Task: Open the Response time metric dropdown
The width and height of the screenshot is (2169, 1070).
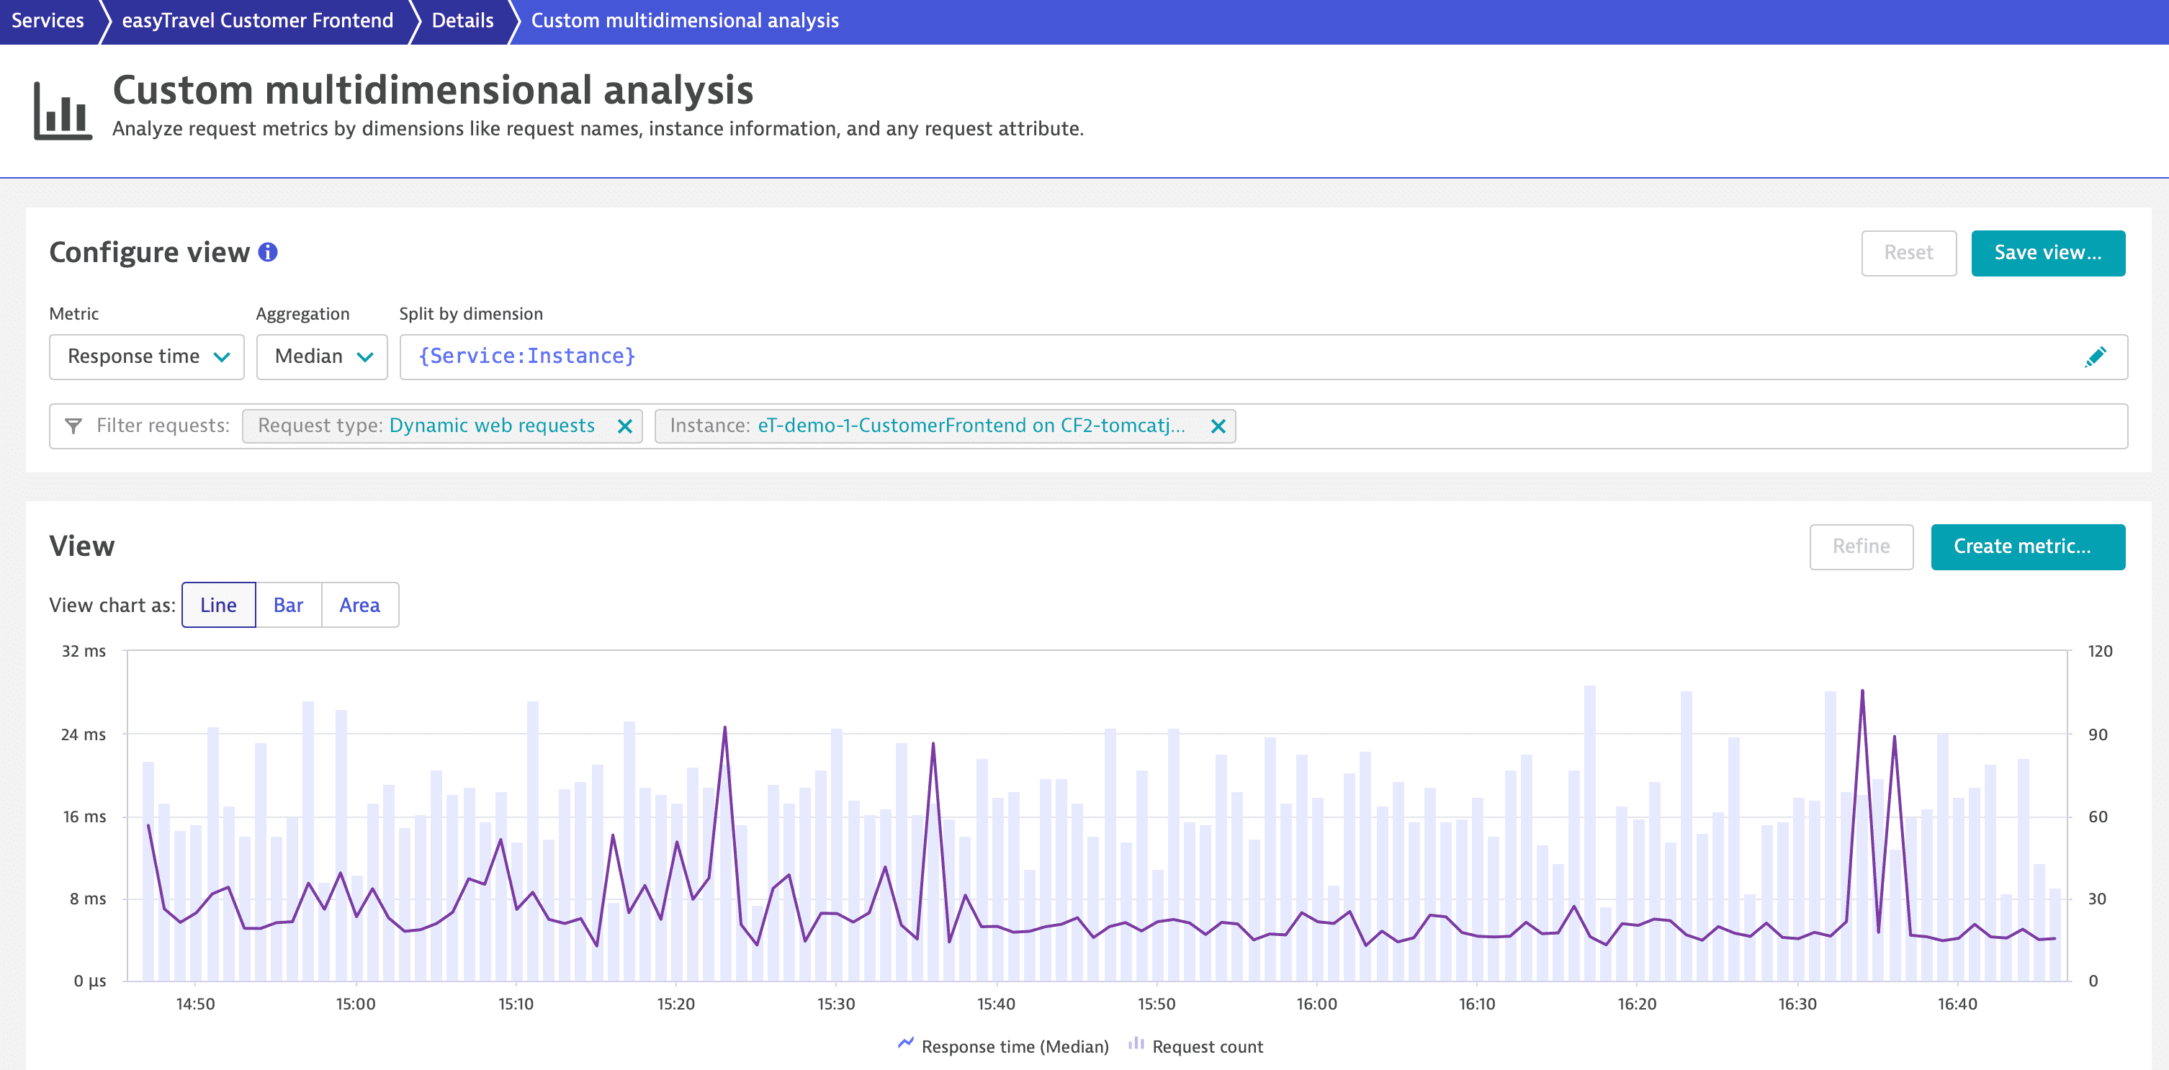Action: point(146,357)
